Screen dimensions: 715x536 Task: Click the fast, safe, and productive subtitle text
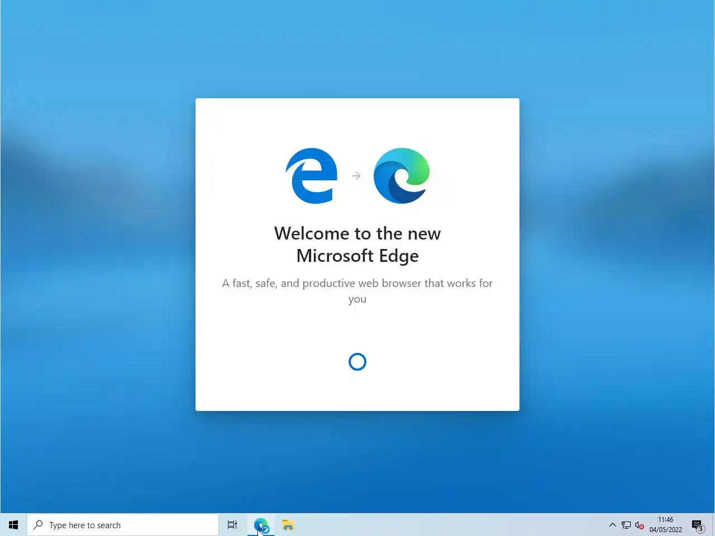(x=357, y=291)
